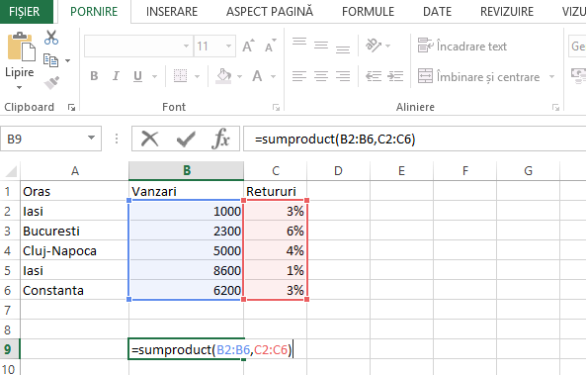Select the Format Painter brush icon

click(51, 83)
